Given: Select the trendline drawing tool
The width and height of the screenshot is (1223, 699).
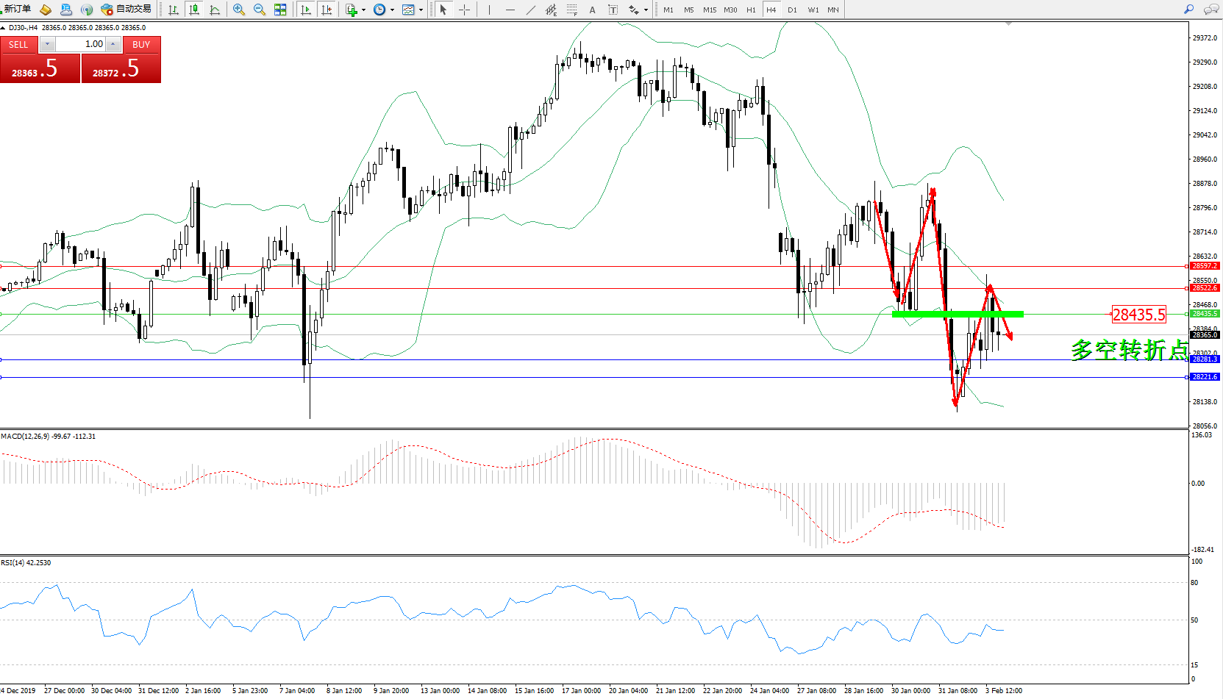Looking at the screenshot, I should coord(531,10).
